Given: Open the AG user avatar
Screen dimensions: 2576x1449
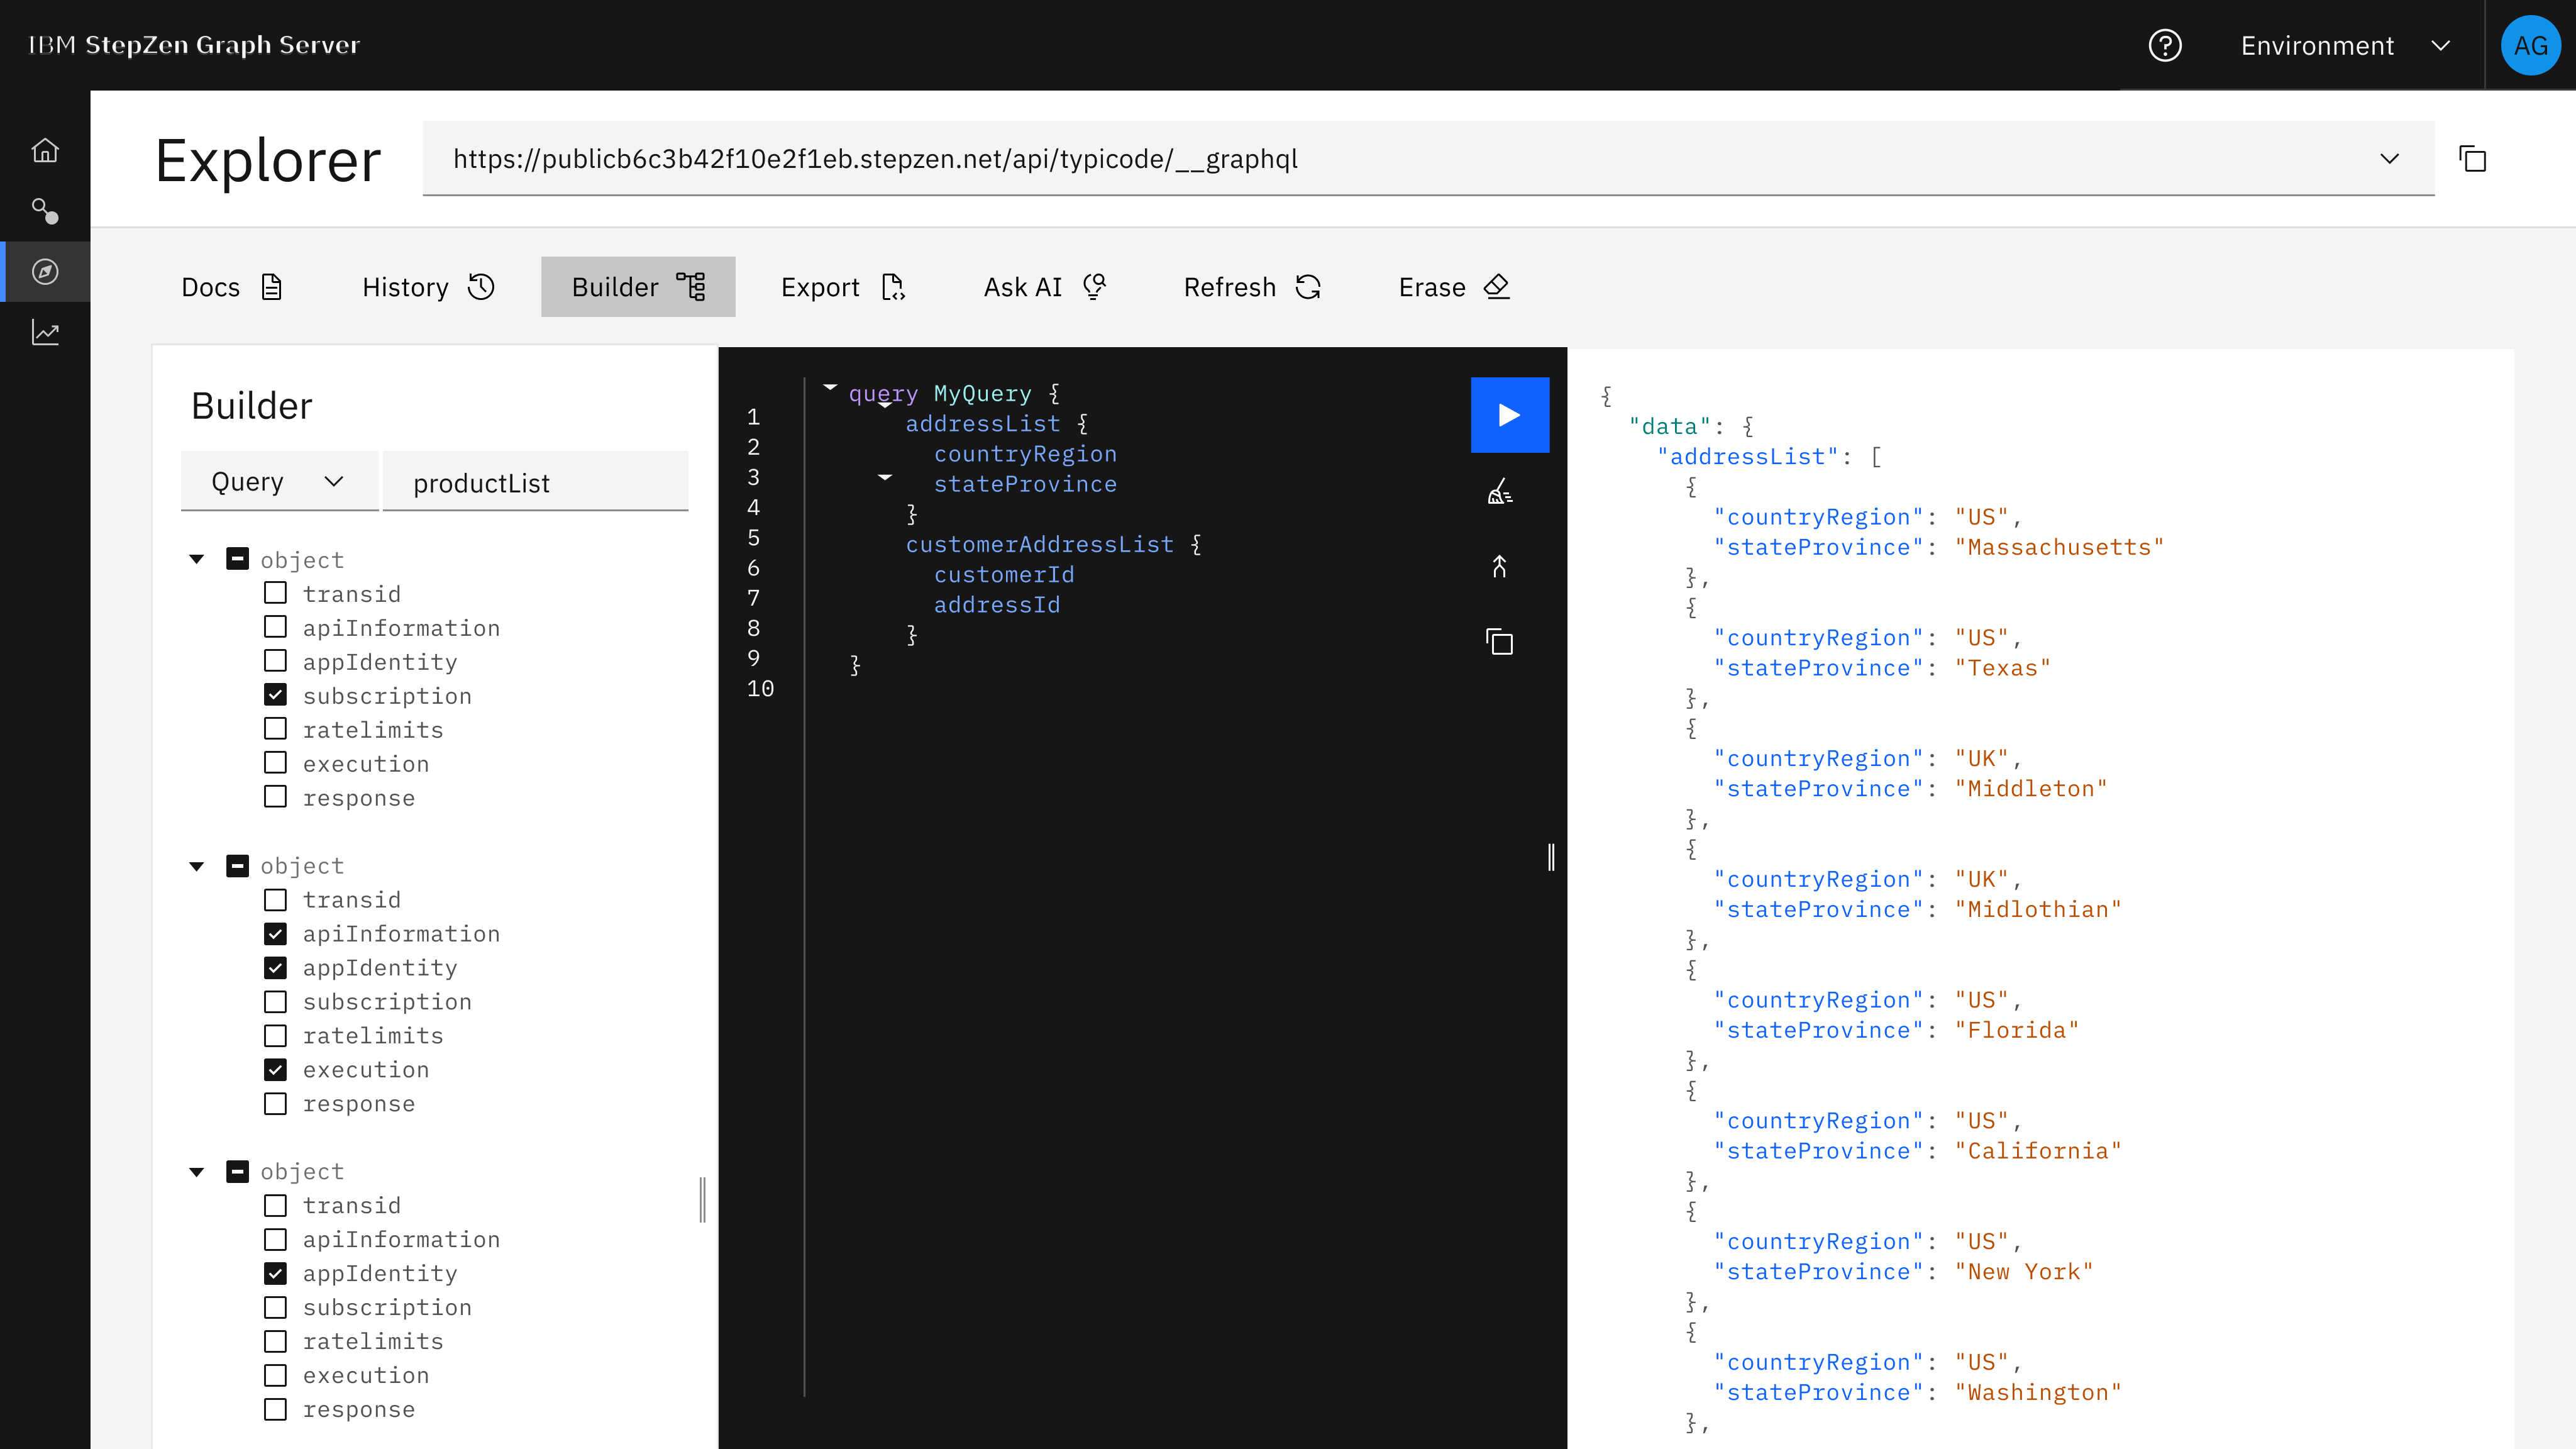Looking at the screenshot, I should pos(2530,46).
